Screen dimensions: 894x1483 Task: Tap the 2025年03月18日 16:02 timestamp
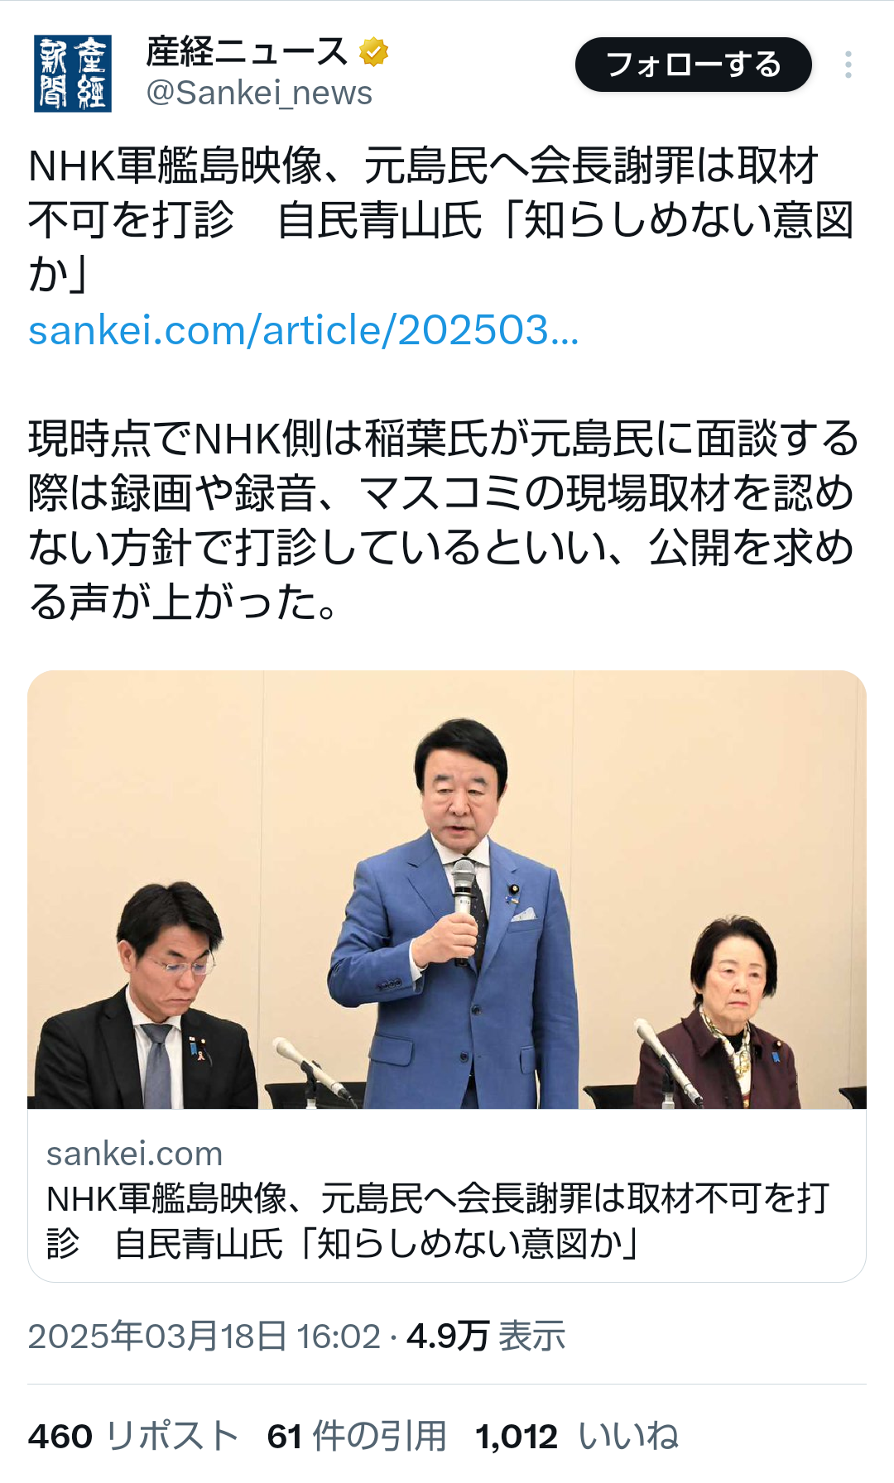204,1336
